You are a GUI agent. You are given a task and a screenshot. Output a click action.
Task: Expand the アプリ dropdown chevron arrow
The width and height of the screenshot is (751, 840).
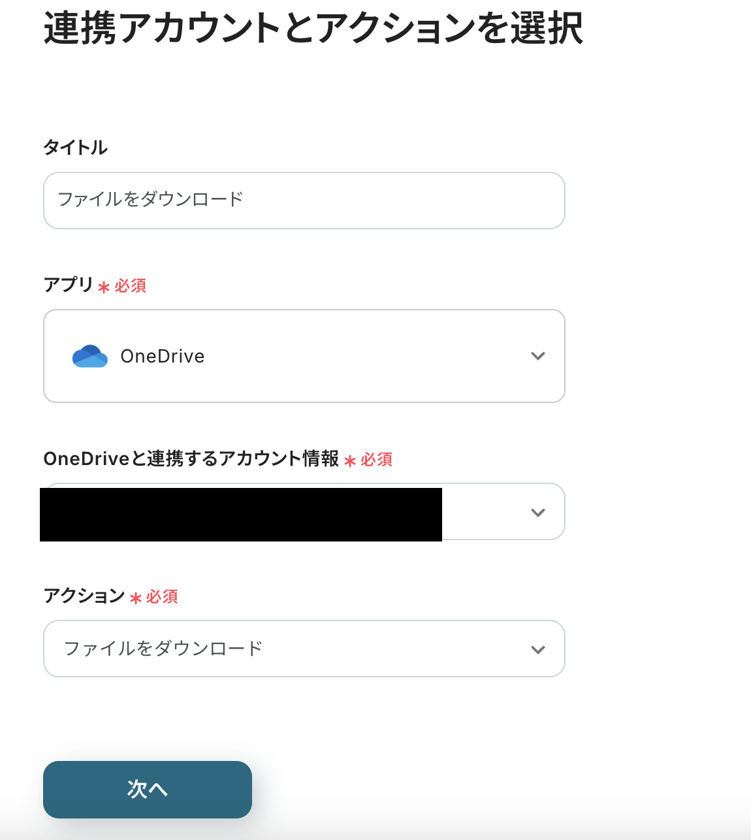(537, 356)
